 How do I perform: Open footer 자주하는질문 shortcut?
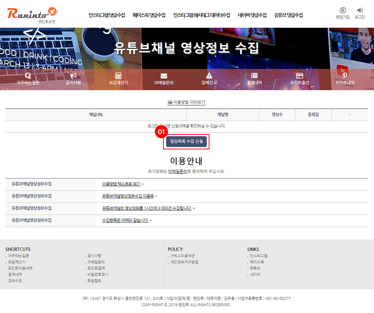click(18, 256)
